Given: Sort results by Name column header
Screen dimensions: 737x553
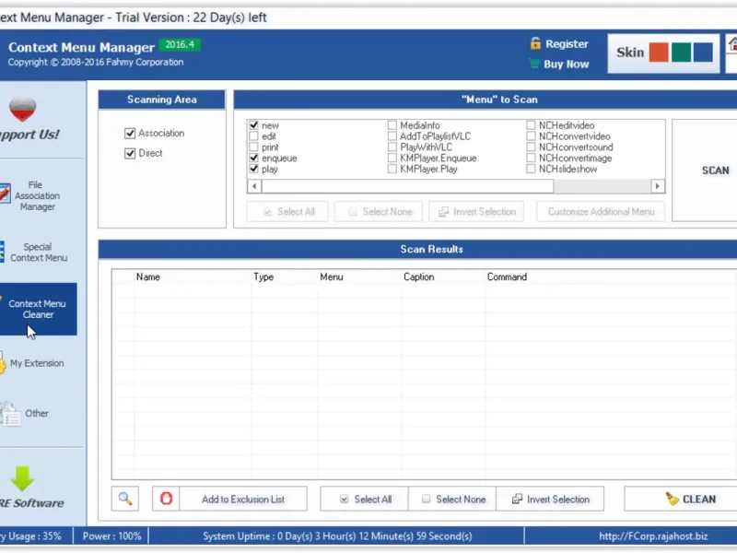Looking at the screenshot, I should coord(148,277).
